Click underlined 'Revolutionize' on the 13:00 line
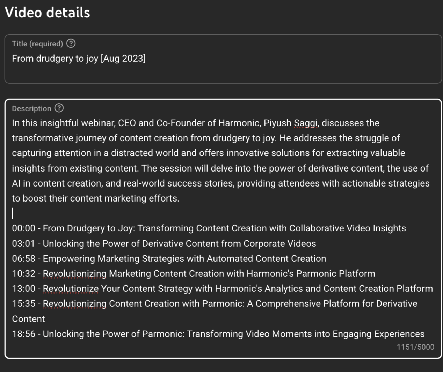Screen dimensions: 443x372 [x=71, y=289]
